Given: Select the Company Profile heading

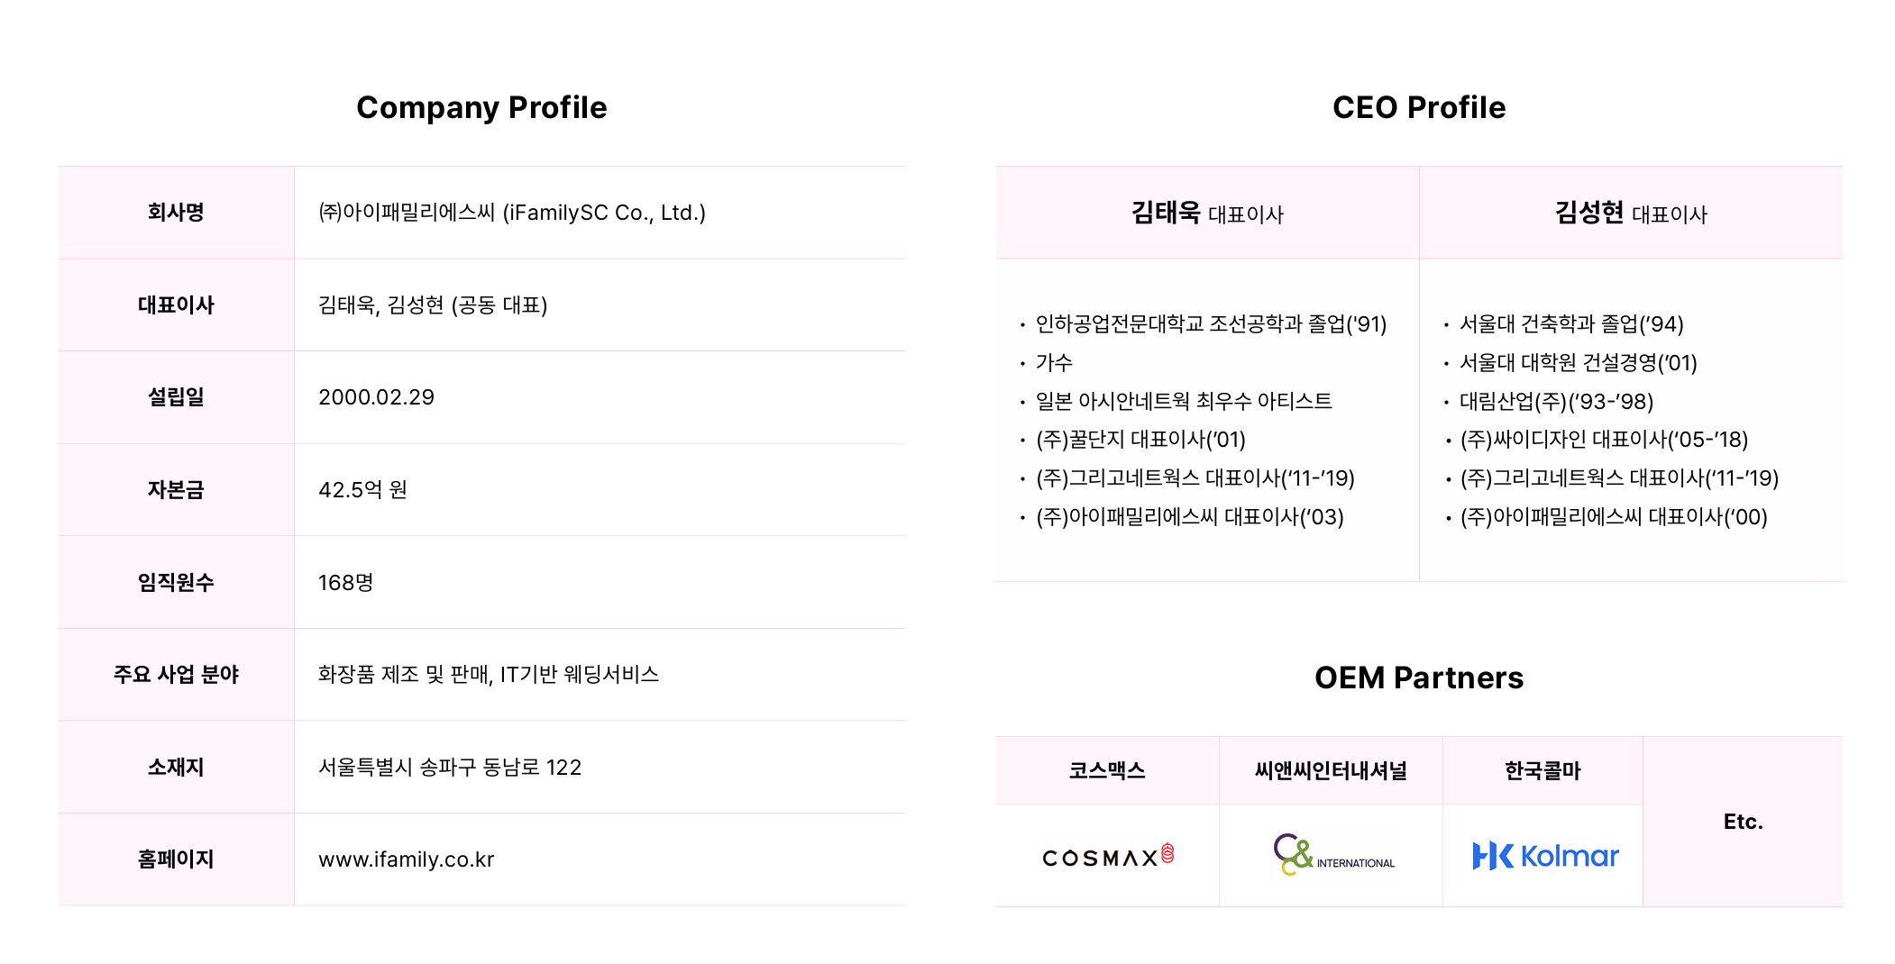Looking at the screenshot, I should 481,107.
